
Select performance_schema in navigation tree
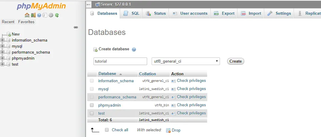pos(31,52)
